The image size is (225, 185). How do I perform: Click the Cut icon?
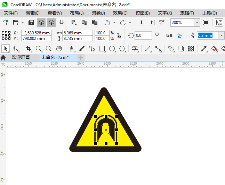[74, 23]
